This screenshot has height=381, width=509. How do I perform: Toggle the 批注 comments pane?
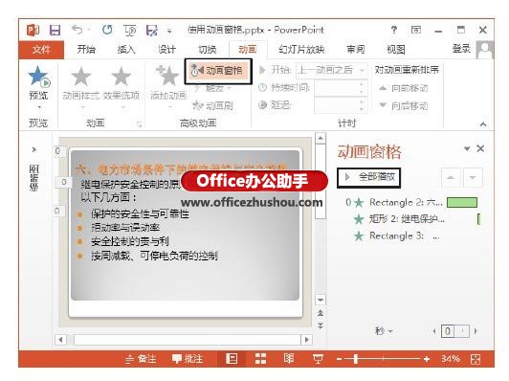[x=188, y=359]
